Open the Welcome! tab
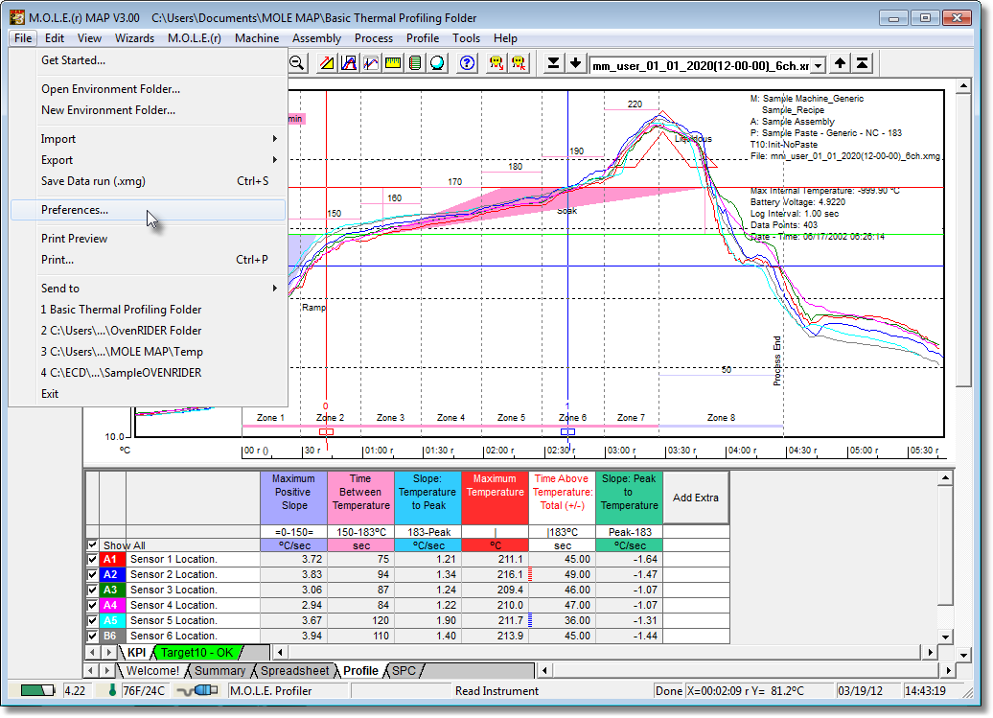993x718 pixels. pos(152,670)
